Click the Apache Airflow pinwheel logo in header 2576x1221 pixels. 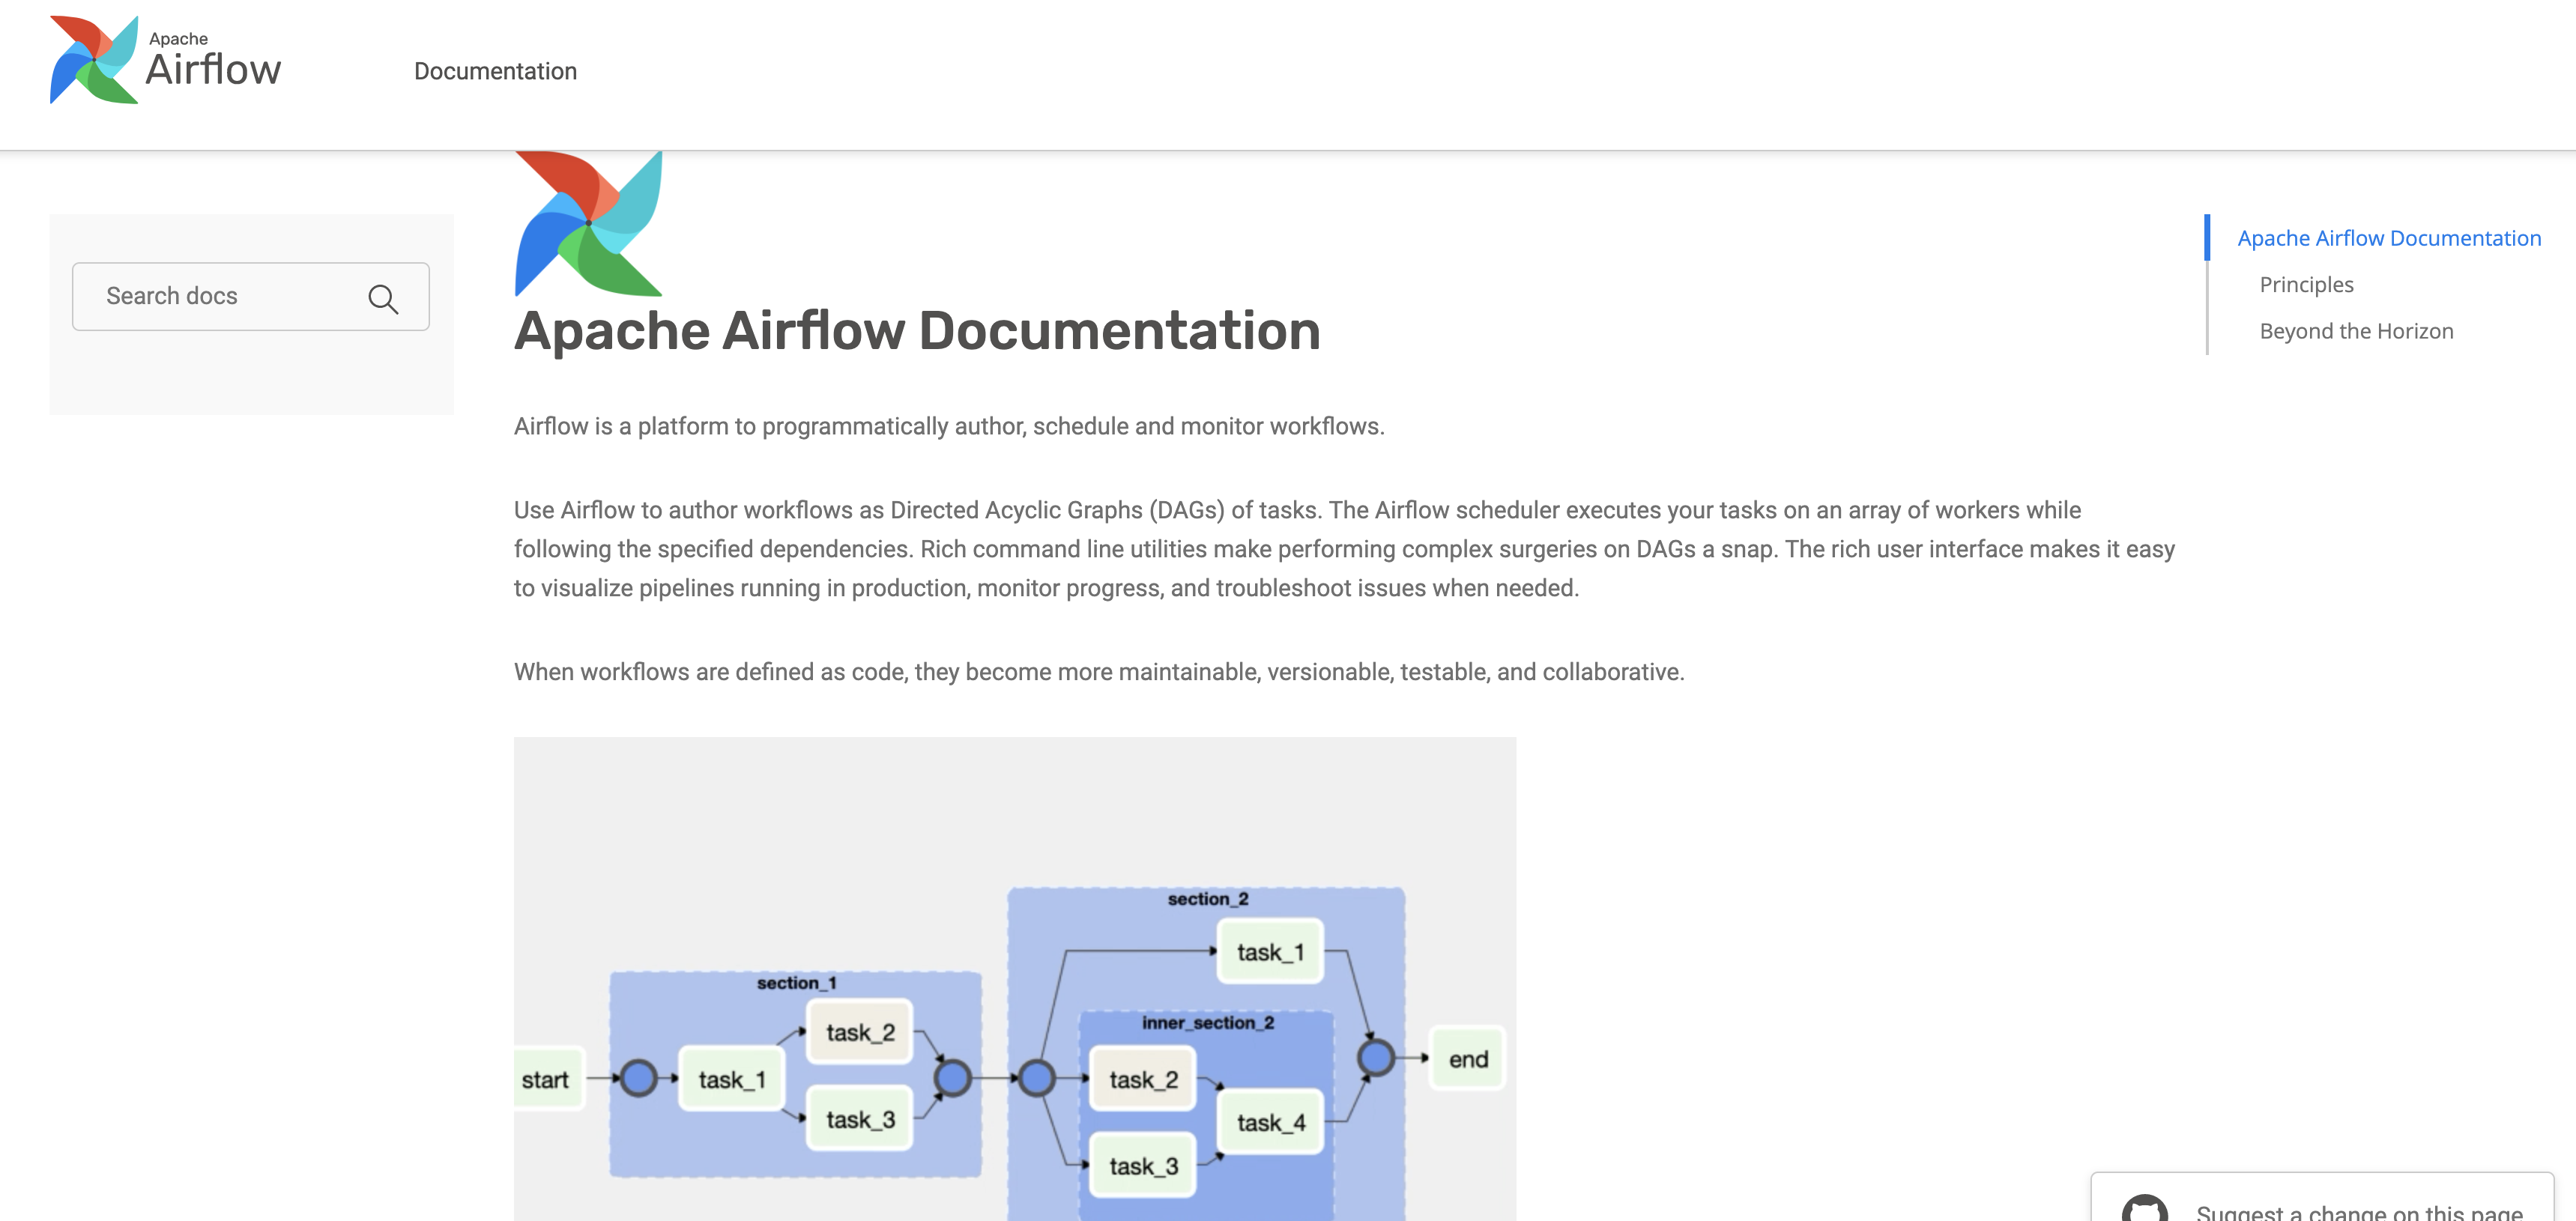click(93, 60)
